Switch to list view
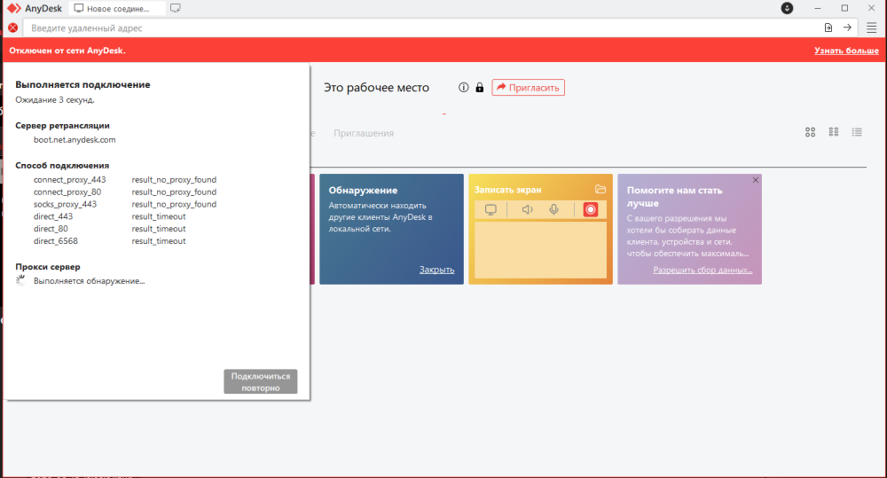Image resolution: width=887 pixels, height=478 pixels. [x=857, y=132]
